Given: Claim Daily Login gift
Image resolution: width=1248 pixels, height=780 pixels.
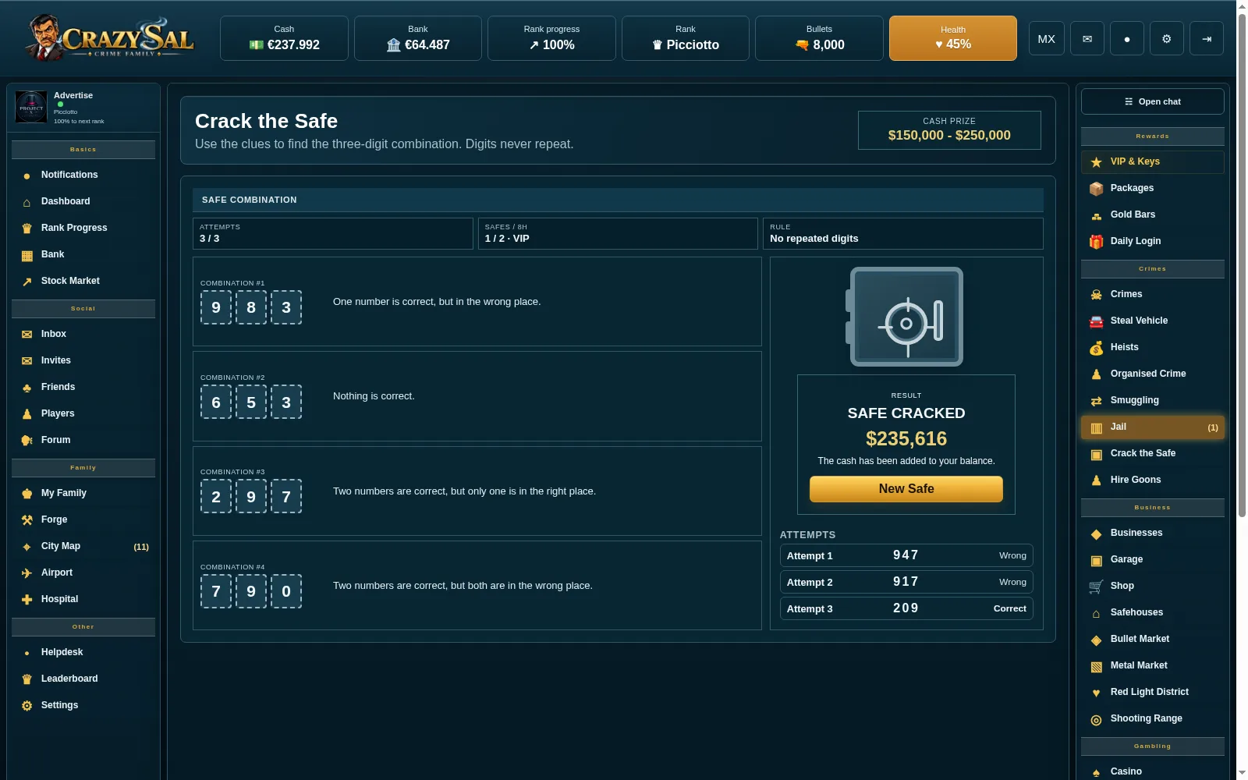Looking at the screenshot, I should [x=1152, y=241].
